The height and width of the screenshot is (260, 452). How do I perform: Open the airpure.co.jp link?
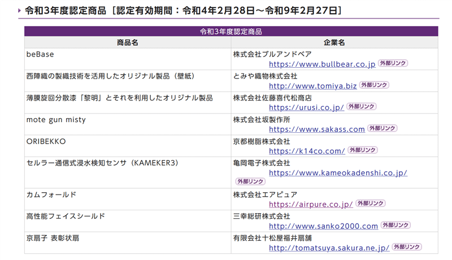click(311, 205)
